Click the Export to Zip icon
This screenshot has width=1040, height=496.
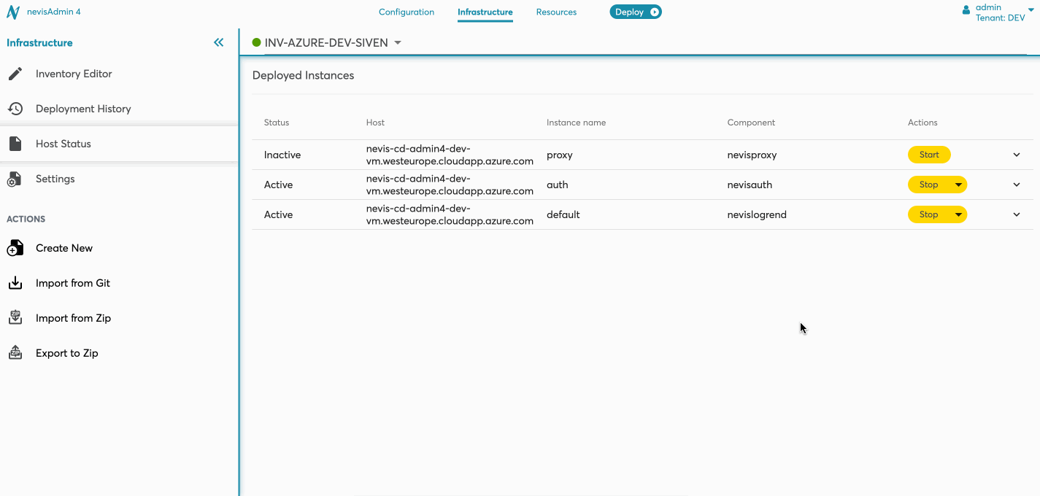pos(15,353)
